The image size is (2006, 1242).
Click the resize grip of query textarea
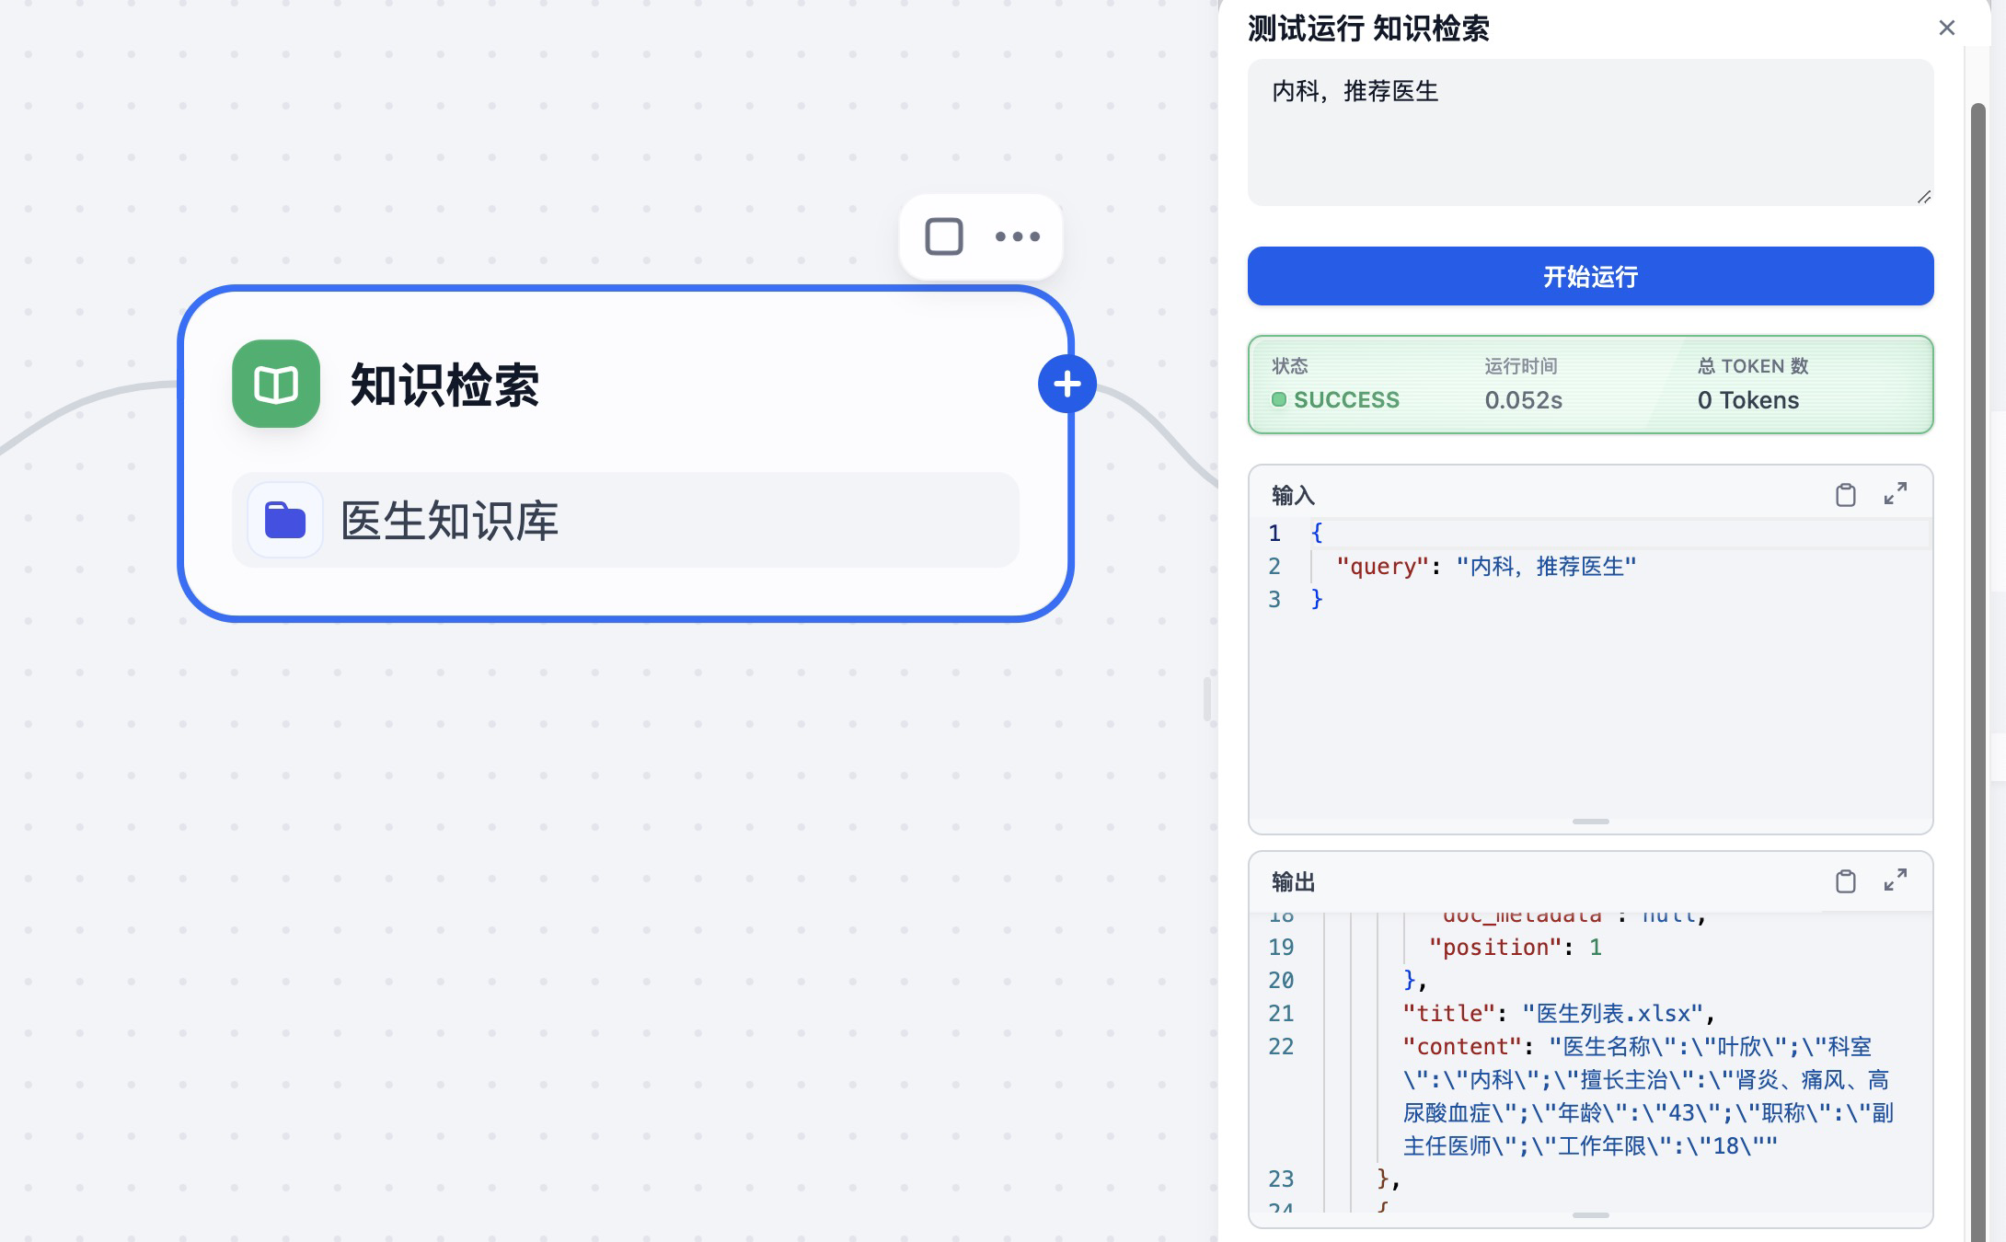point(1923,197)
